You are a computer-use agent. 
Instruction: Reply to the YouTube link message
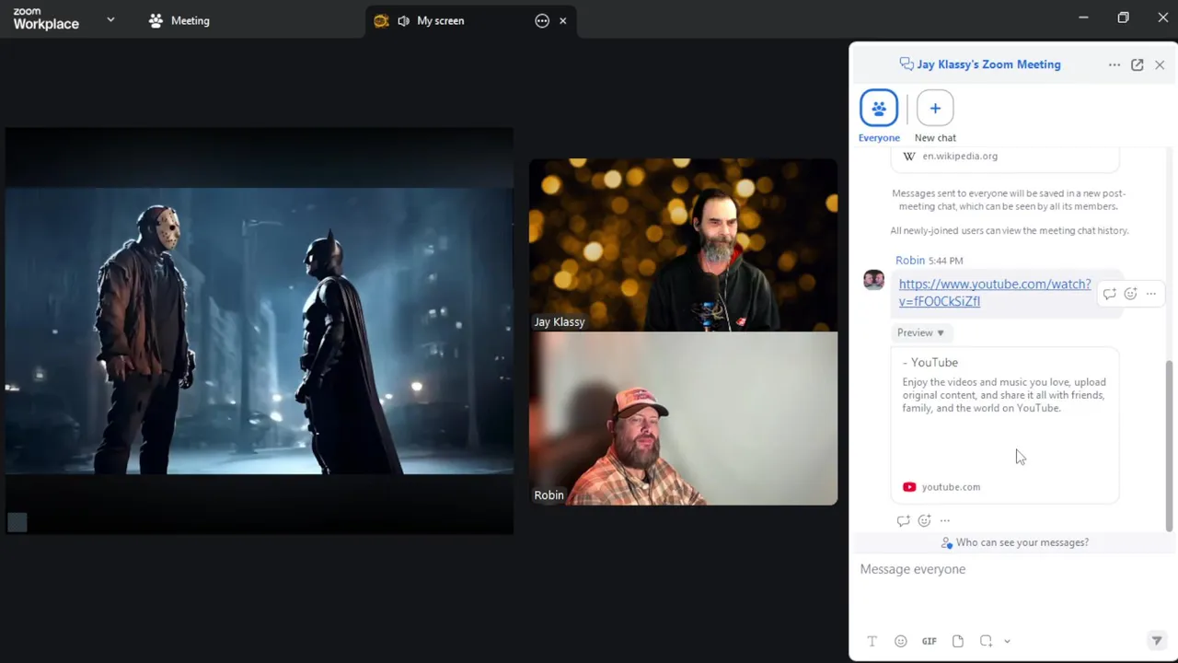[x=1110, y=294]
